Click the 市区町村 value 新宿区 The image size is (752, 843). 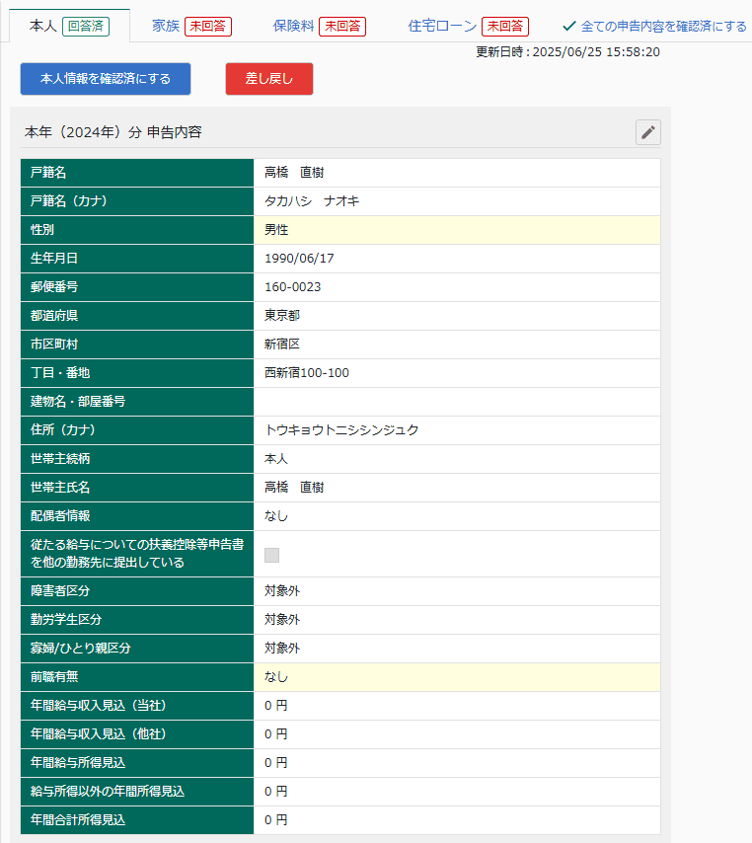point(282,345)
